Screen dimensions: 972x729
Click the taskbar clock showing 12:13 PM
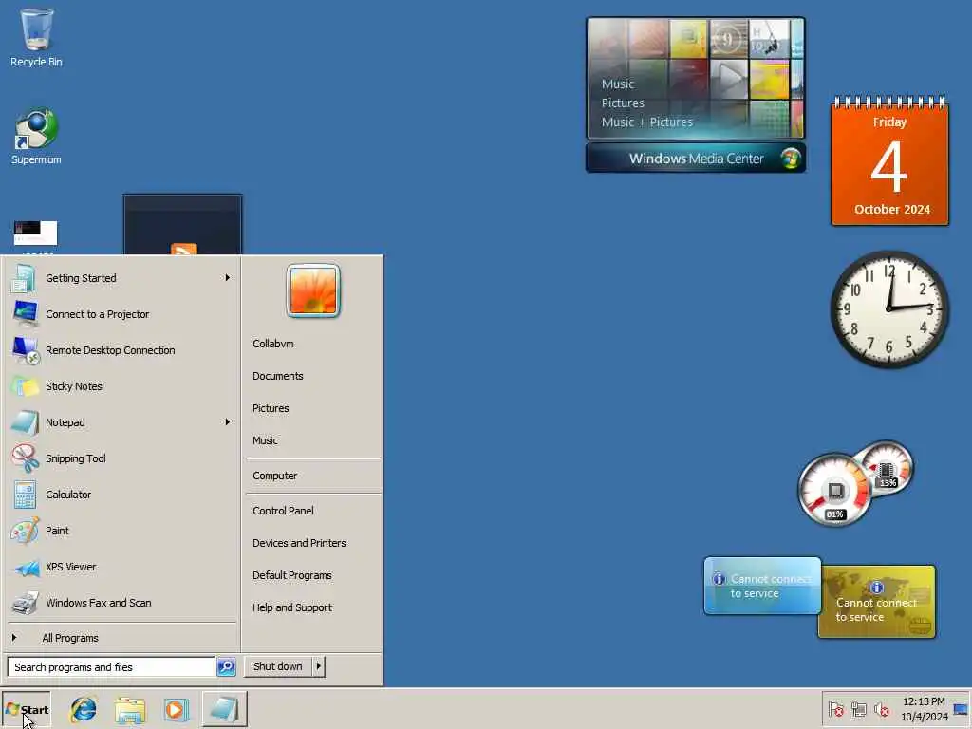924,709
